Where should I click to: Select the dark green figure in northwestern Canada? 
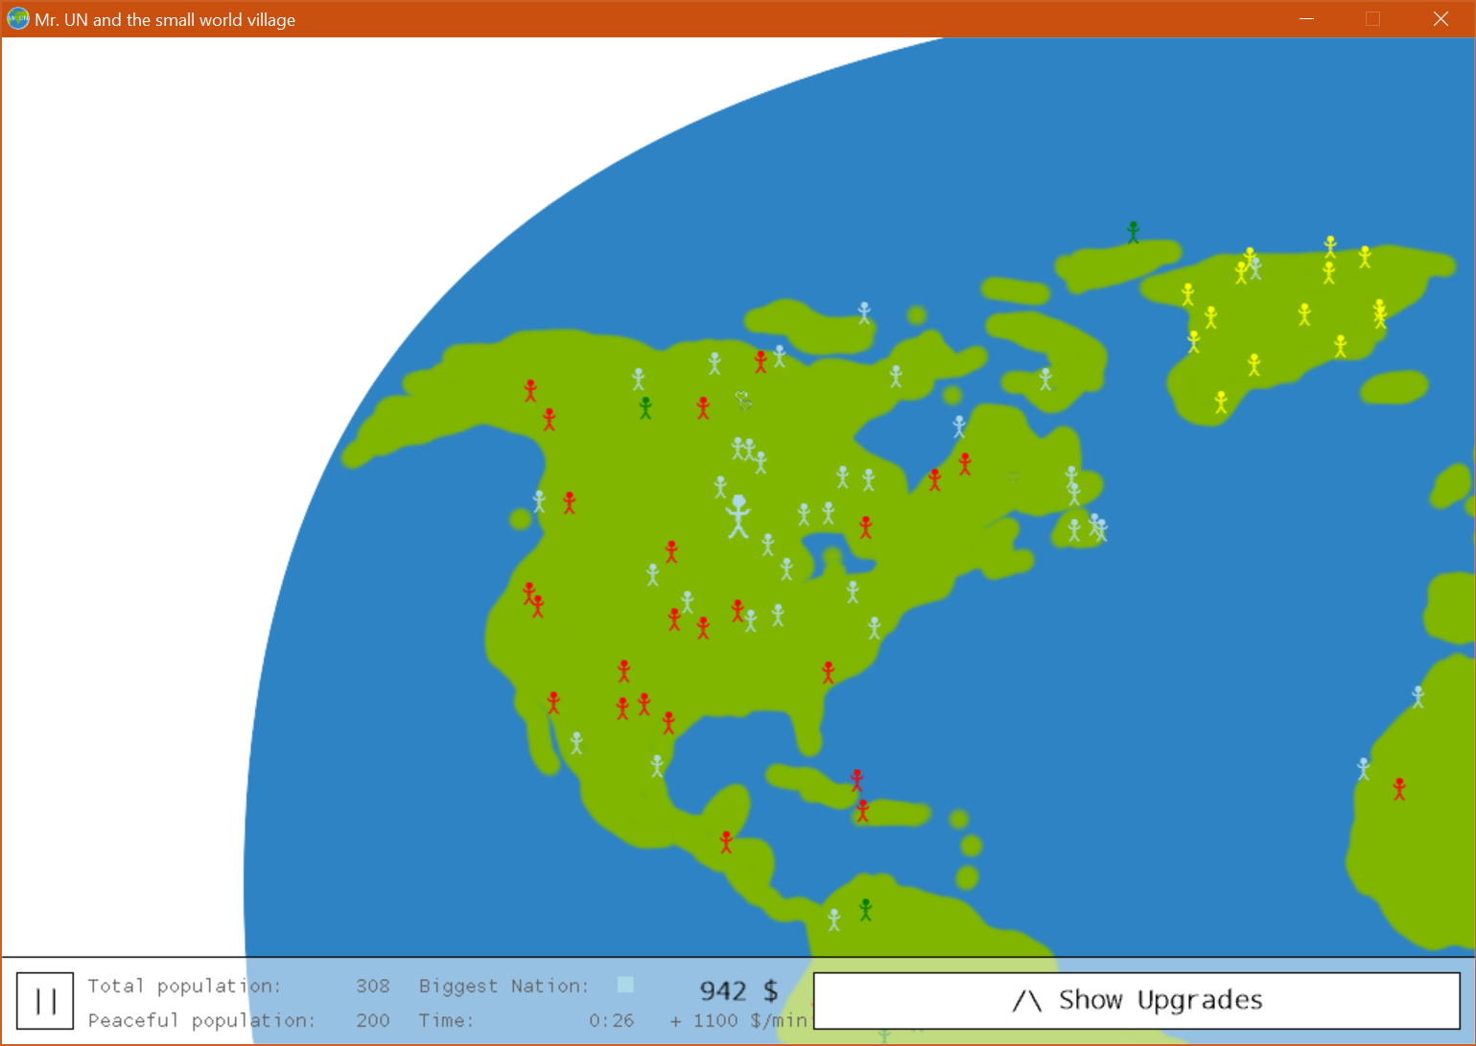(x=645, y=408)
